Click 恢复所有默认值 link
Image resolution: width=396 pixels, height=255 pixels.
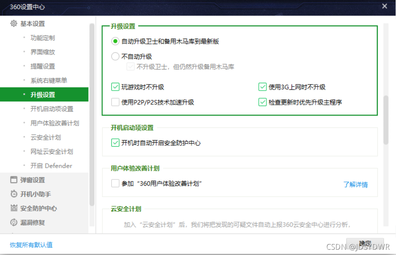(x=31, y=245)
